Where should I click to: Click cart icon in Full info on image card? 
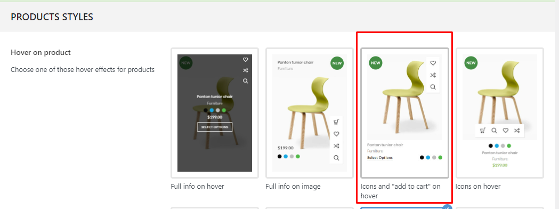coord(336,122)
